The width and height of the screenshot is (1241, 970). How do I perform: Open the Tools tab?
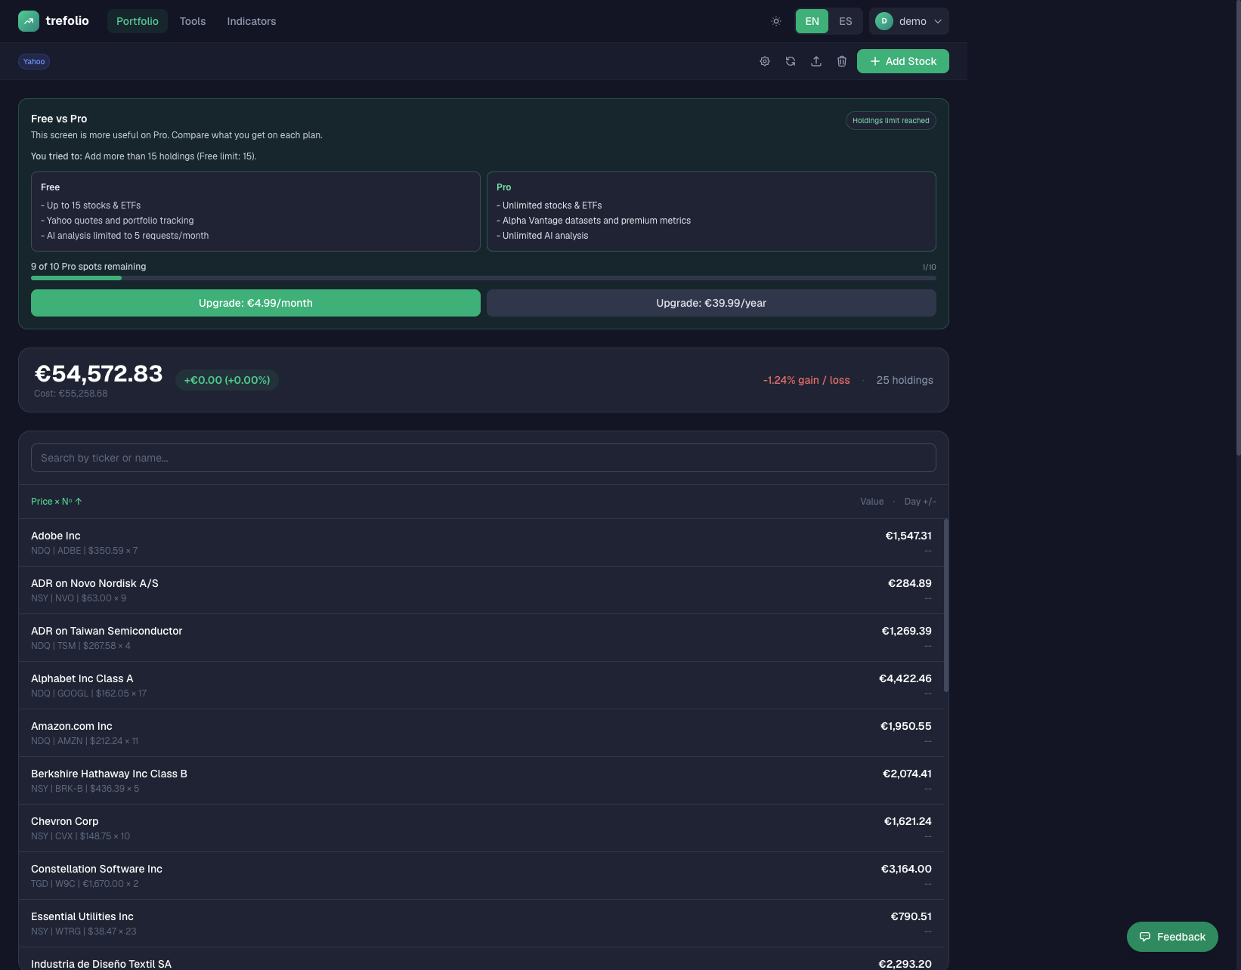193,21
